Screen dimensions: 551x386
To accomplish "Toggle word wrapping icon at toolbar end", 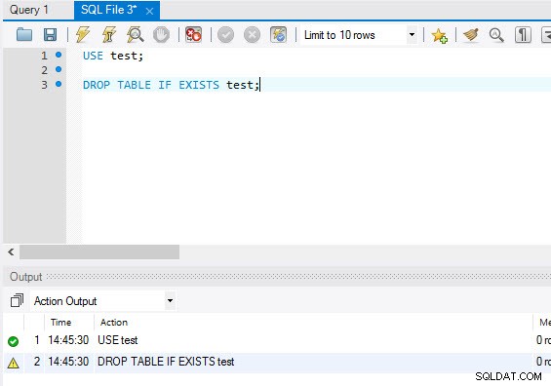I will 546,35.
